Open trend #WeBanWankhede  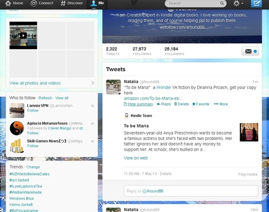coord(25,193)
